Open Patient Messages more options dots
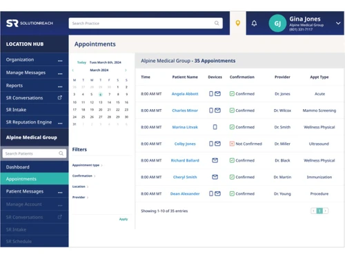This screenshot has width=345, height=259. pos(60,193)
